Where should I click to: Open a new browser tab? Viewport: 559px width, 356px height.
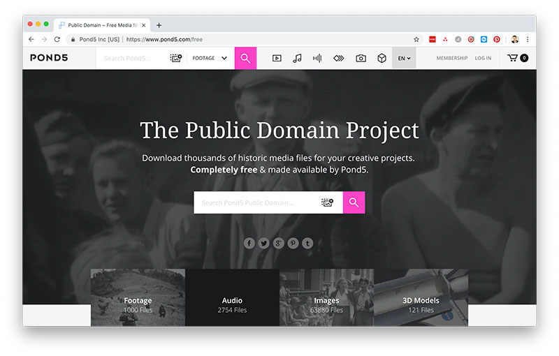pyautogui.click(x=159, y=25)
